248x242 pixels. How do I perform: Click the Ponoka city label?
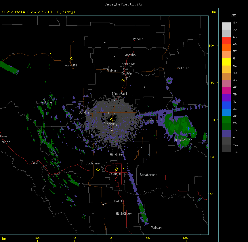(x=138, y=39)
